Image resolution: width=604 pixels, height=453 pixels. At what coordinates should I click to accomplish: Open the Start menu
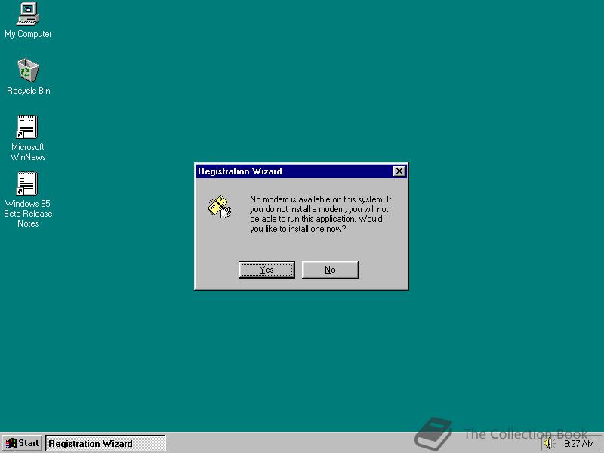(x=22, y=443)
